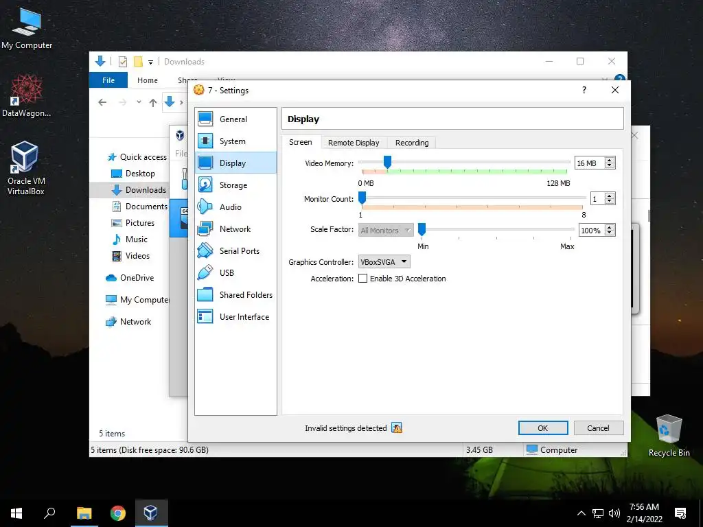Open the volume tray icon
This screenshot has width=703, height=527.
[x=614, y=513]
